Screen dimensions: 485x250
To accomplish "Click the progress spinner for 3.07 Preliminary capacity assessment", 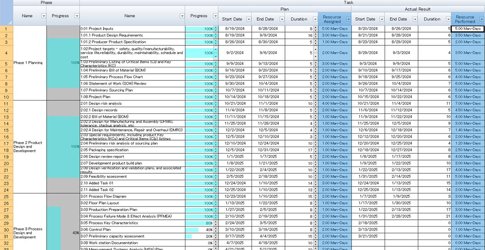I will click(216, 236).
